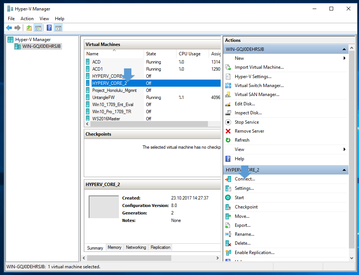Image resolution: width=359 pixels, height=275 pixels.
Task: Sort virtual machines by Name column
Action: 114,54
